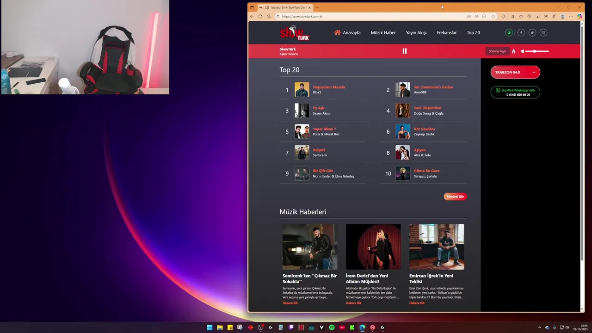
Task: Click album cover for Yapar Mısın ?
Action: click(x=302, y=131)
